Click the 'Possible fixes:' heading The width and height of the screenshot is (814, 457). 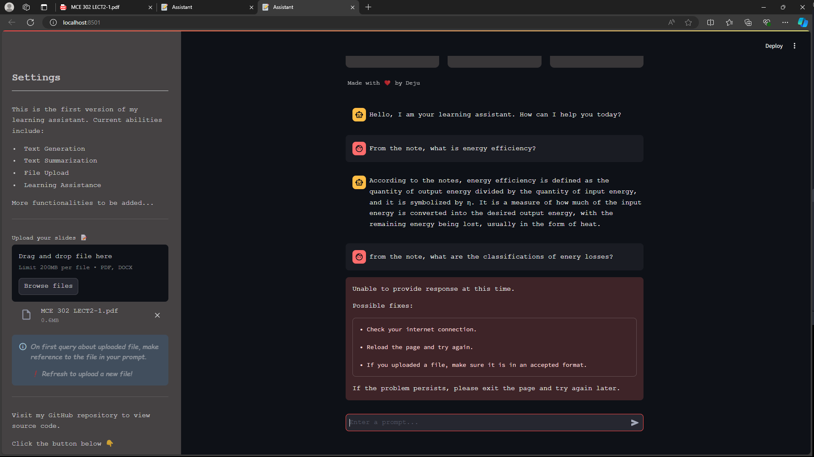point(382,306)
